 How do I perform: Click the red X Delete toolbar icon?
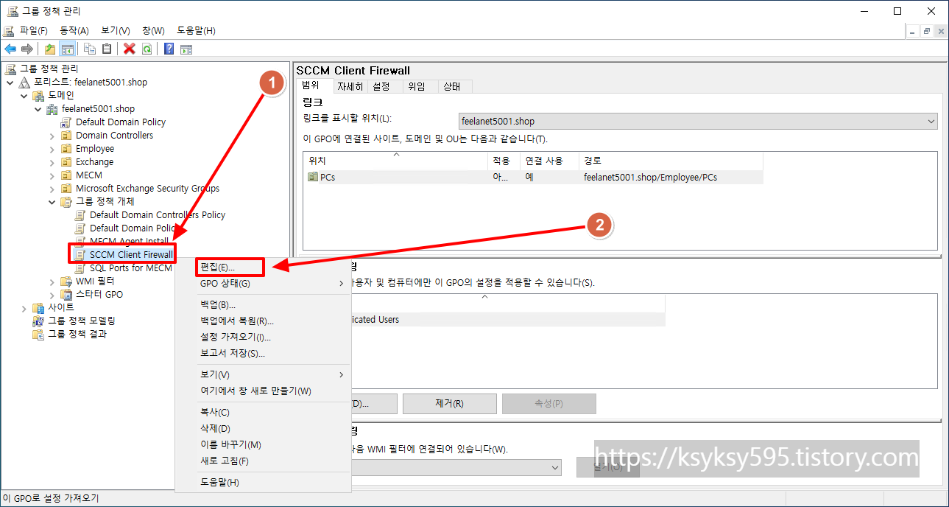[x=130, y=49]
